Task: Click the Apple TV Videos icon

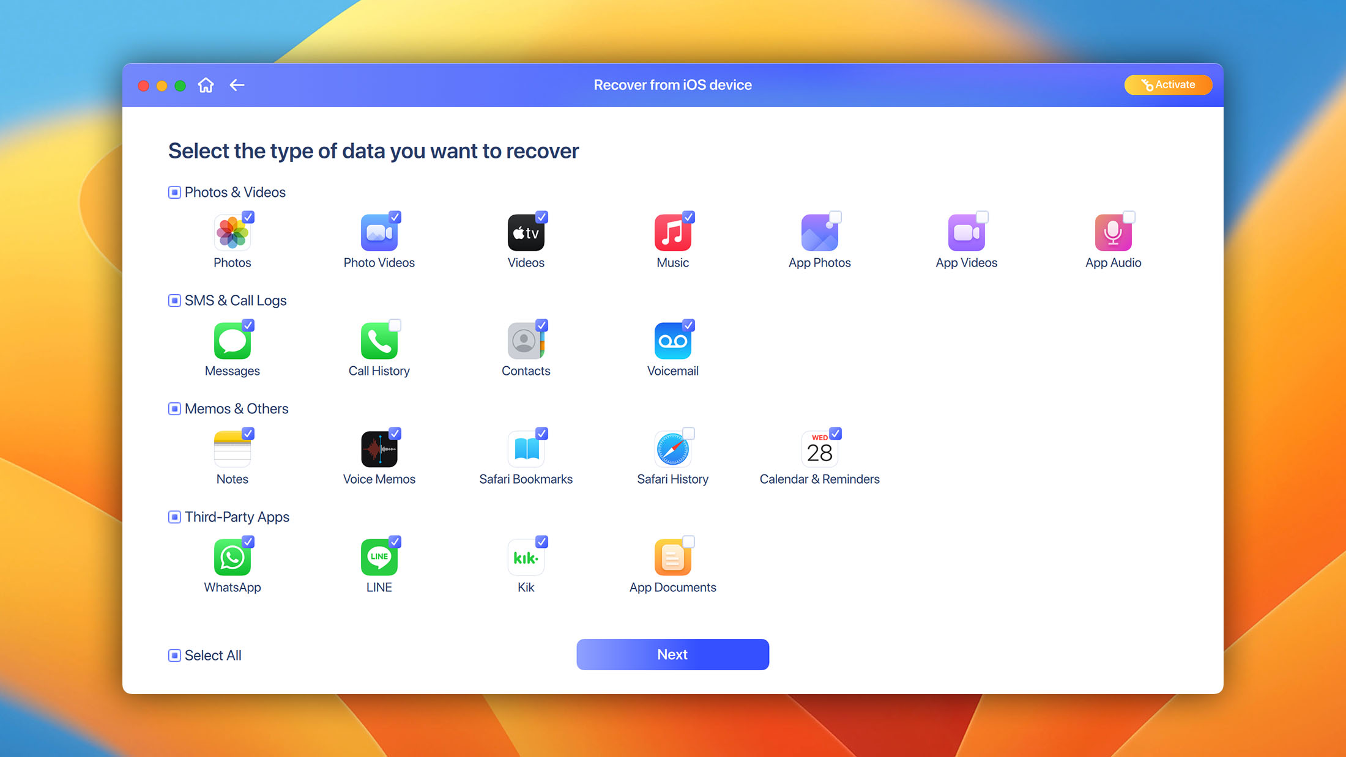Action: [x=526, y=232]
